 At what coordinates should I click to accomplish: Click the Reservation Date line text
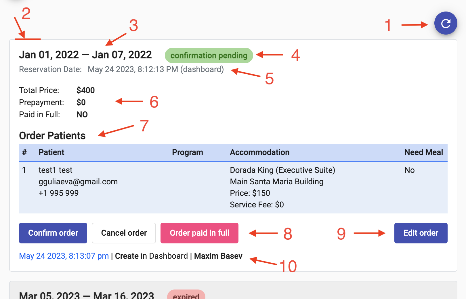click(x=121, y=69)
